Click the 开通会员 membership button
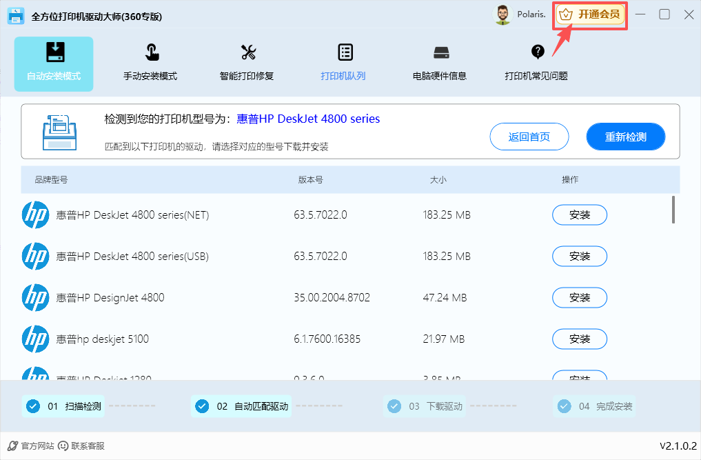Viewport: 701px width, 460px height. pos(590,14)
